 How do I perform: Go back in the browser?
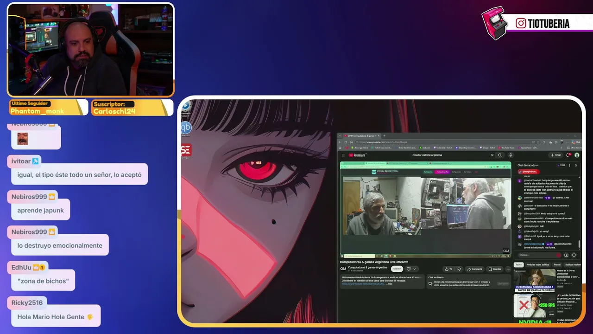[340, 142]
